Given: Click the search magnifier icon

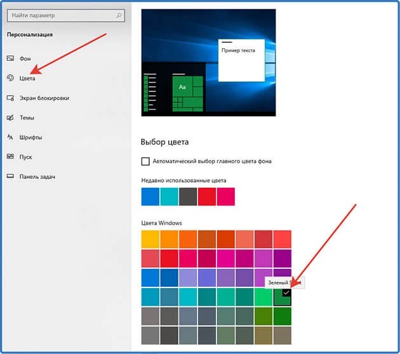Looking at the screenshot, I should (x=119, y=15).
